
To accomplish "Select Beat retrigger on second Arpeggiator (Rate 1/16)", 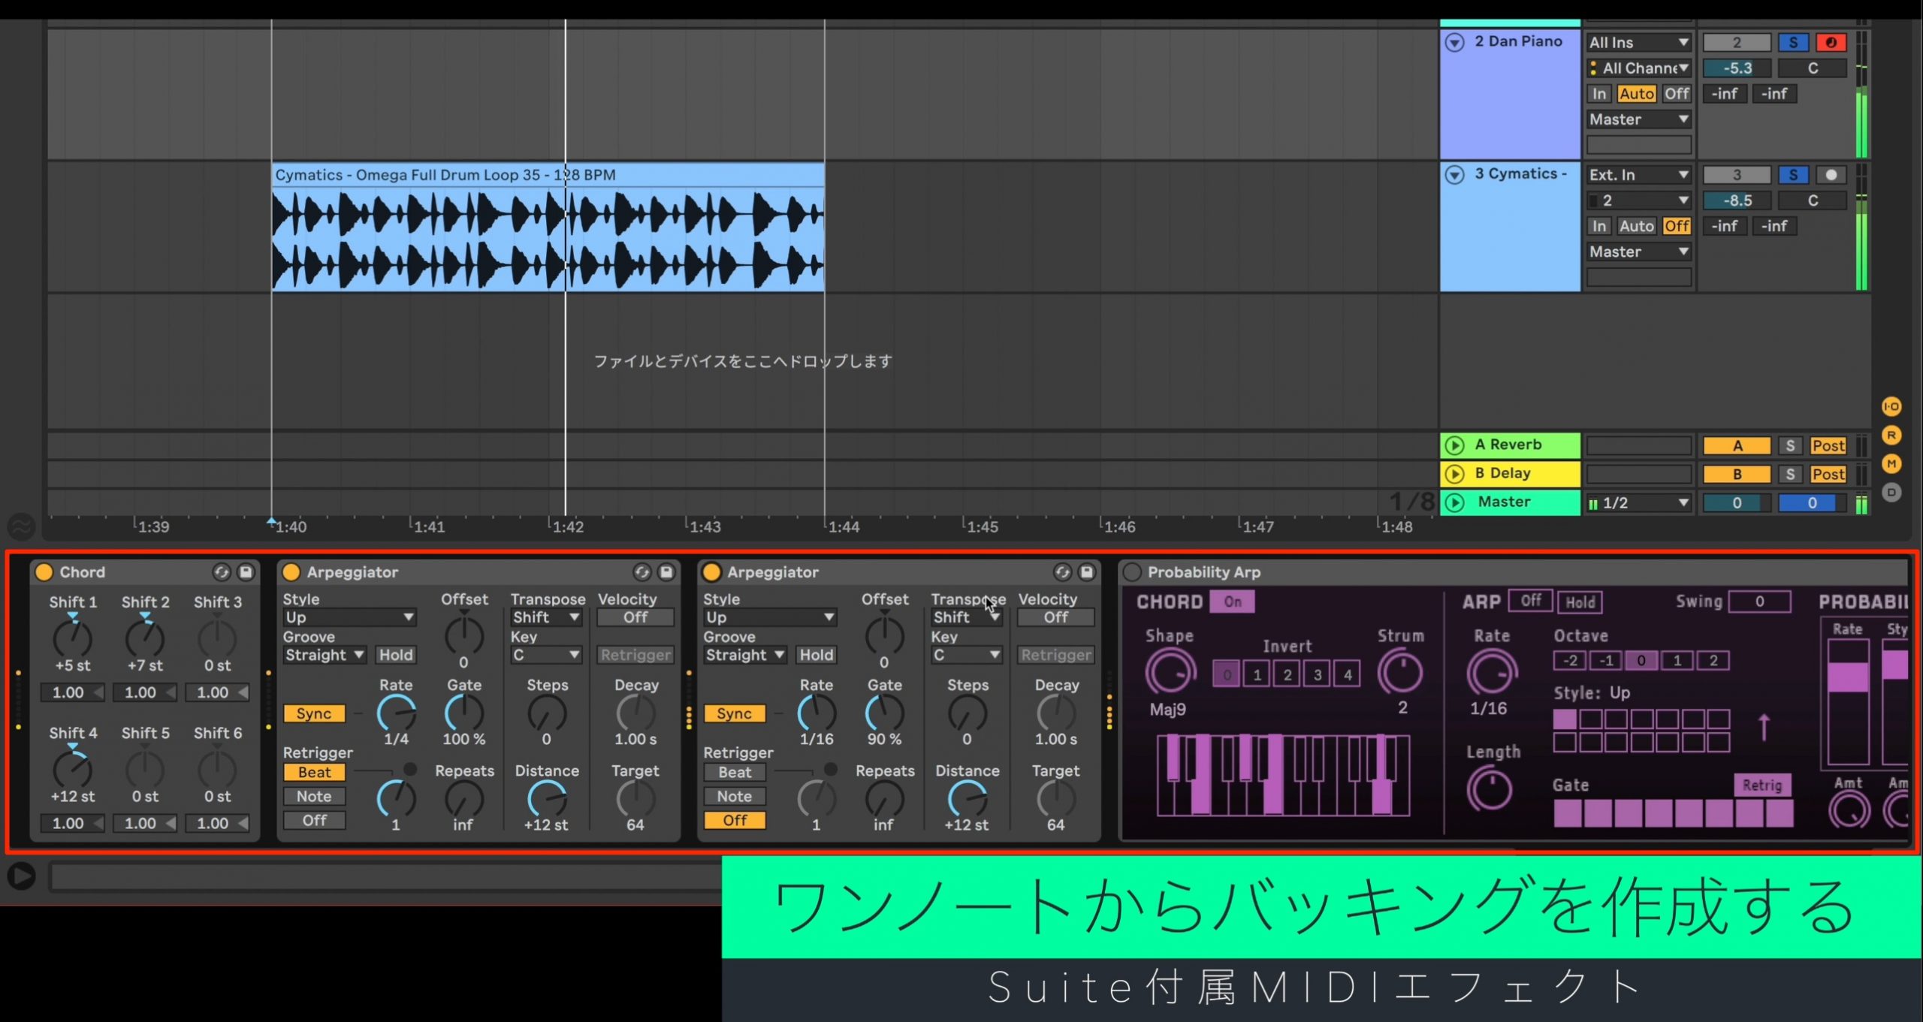I will point(735,772).
